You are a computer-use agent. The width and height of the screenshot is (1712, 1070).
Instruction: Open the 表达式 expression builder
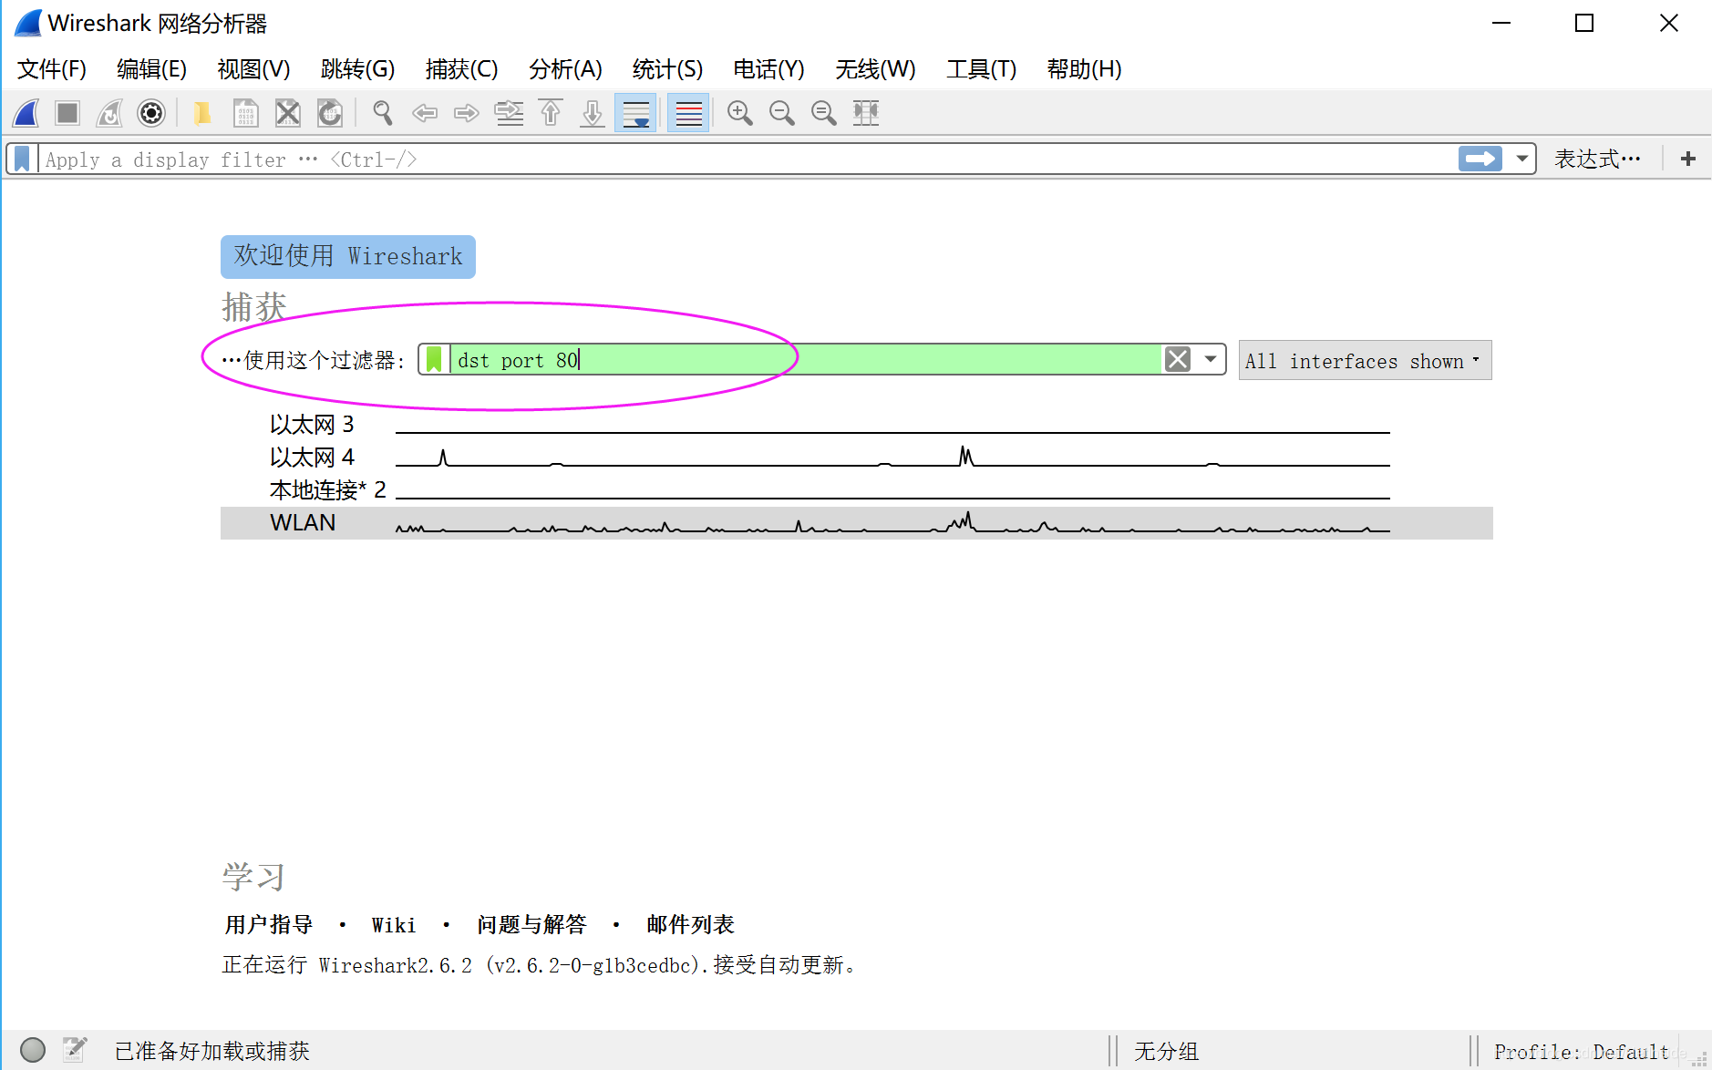point(1598,159)
